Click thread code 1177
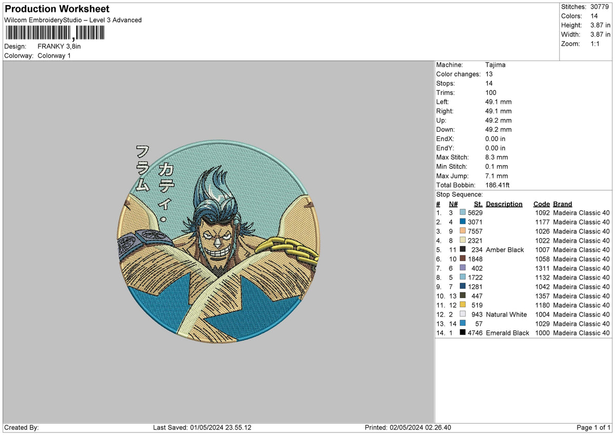615x435 pixels. coord(542,222)
